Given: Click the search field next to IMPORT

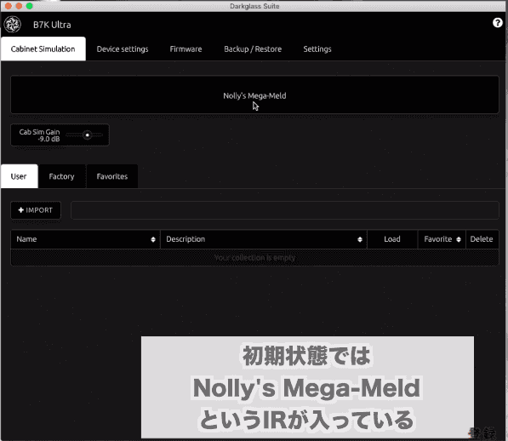Looking at the screenshot, I should [284, 210].
